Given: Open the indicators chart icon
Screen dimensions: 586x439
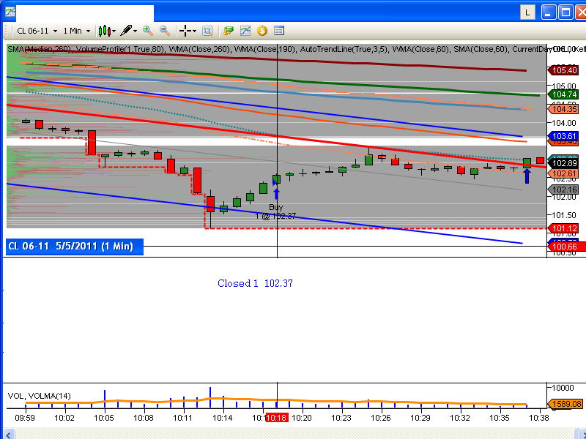Looking at the screenshot, I should tap(245, 31).
